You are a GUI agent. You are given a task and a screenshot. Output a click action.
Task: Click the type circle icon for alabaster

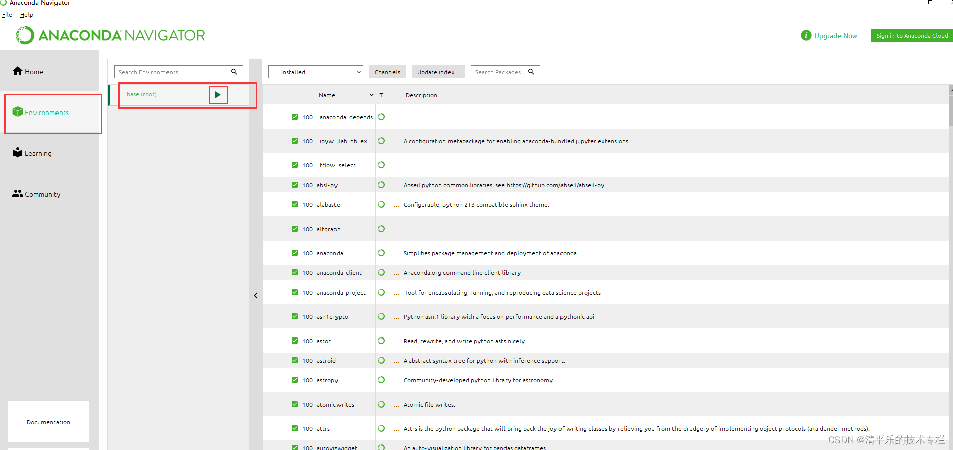click(381, 204)
